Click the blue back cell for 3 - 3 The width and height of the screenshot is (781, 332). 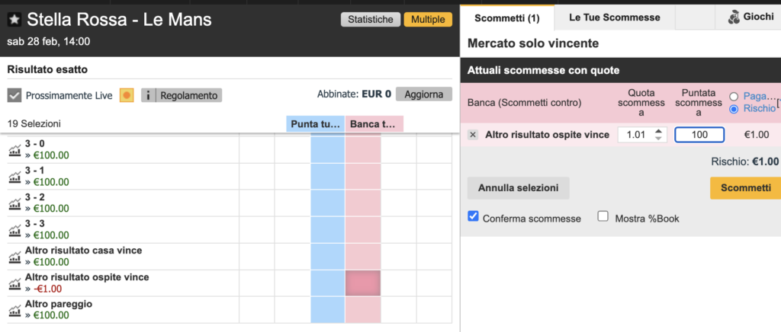328,230
